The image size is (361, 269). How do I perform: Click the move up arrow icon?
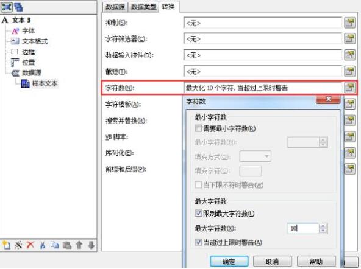(79, 245)
